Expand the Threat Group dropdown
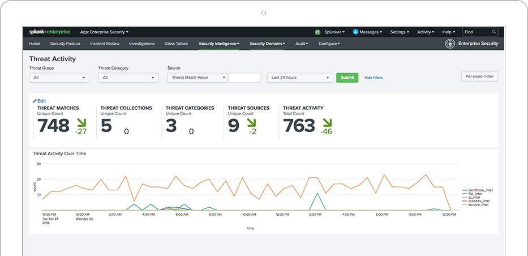 pos(59,78)
